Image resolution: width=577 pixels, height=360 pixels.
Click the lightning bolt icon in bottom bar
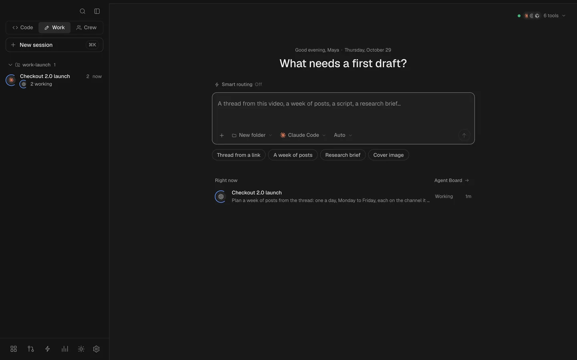(x=48, y=349)
